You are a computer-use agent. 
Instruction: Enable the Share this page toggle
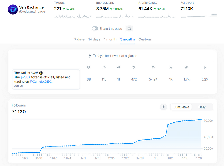pyautogui.click(x=95, y=29)
